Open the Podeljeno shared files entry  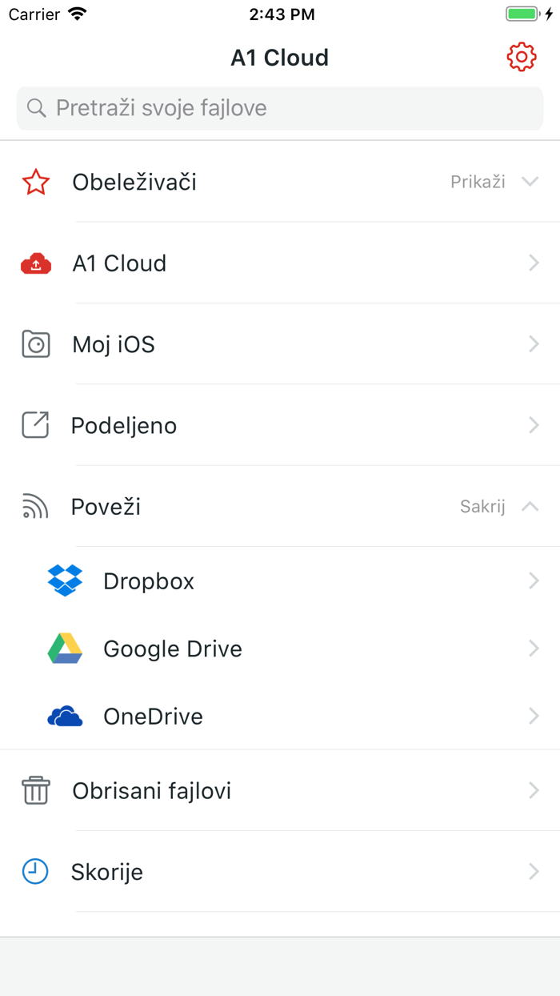click(x=280, y=425)
